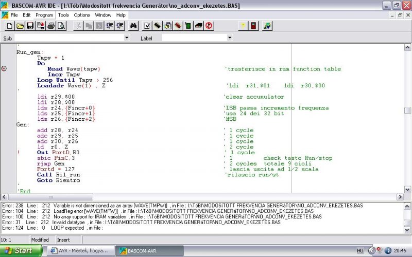The width and height of the screenshot is (412, 257).
Task: Click the black send-to-chip icon
Action: pos(199,26)
